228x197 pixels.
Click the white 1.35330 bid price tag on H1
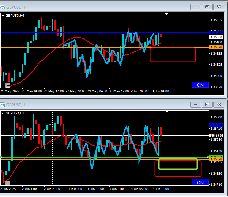pos(216,136)
